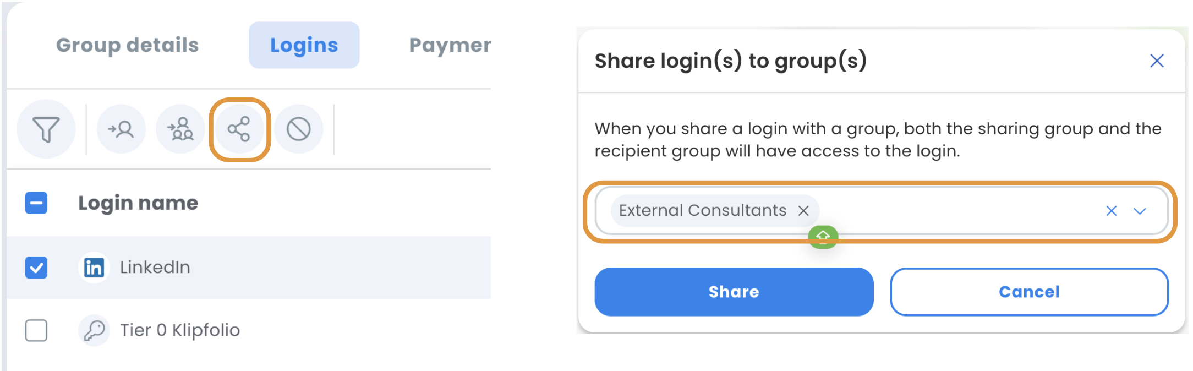This screenshot has width=1193, height=371.
Task: Open the Payments tab
Action: [x=449, y=45]
